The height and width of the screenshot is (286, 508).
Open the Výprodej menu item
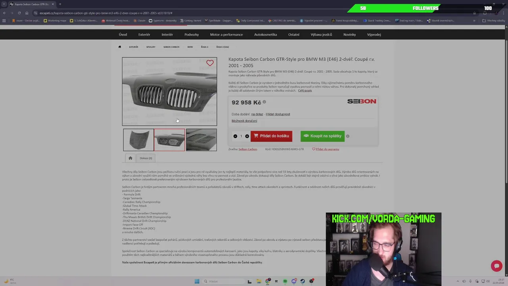374,35
